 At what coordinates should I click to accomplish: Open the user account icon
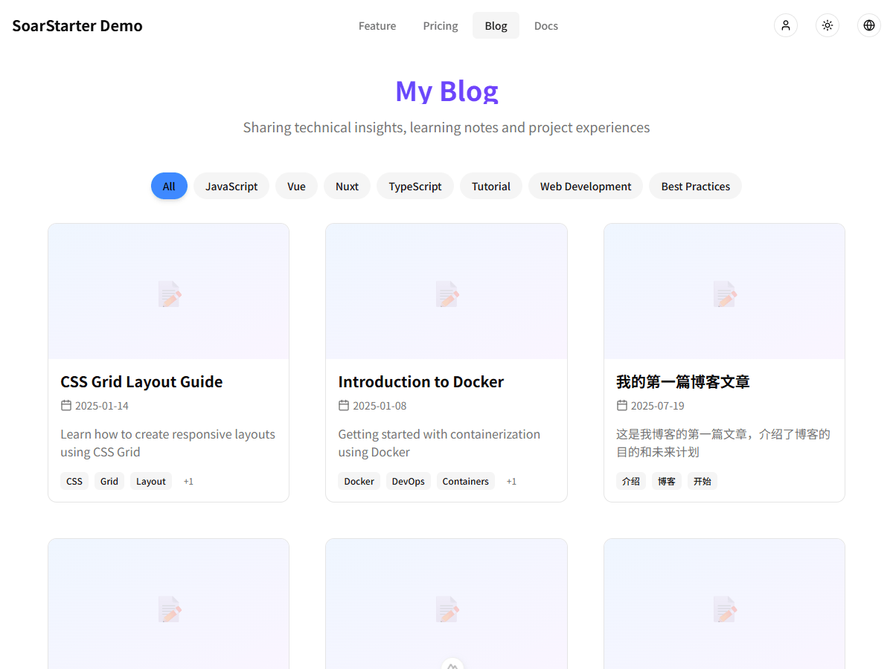(x=786, y=25)
